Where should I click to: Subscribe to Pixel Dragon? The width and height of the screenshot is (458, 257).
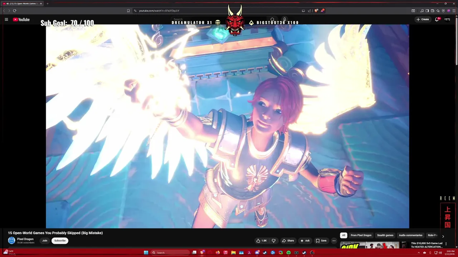[x=60, y=241]
